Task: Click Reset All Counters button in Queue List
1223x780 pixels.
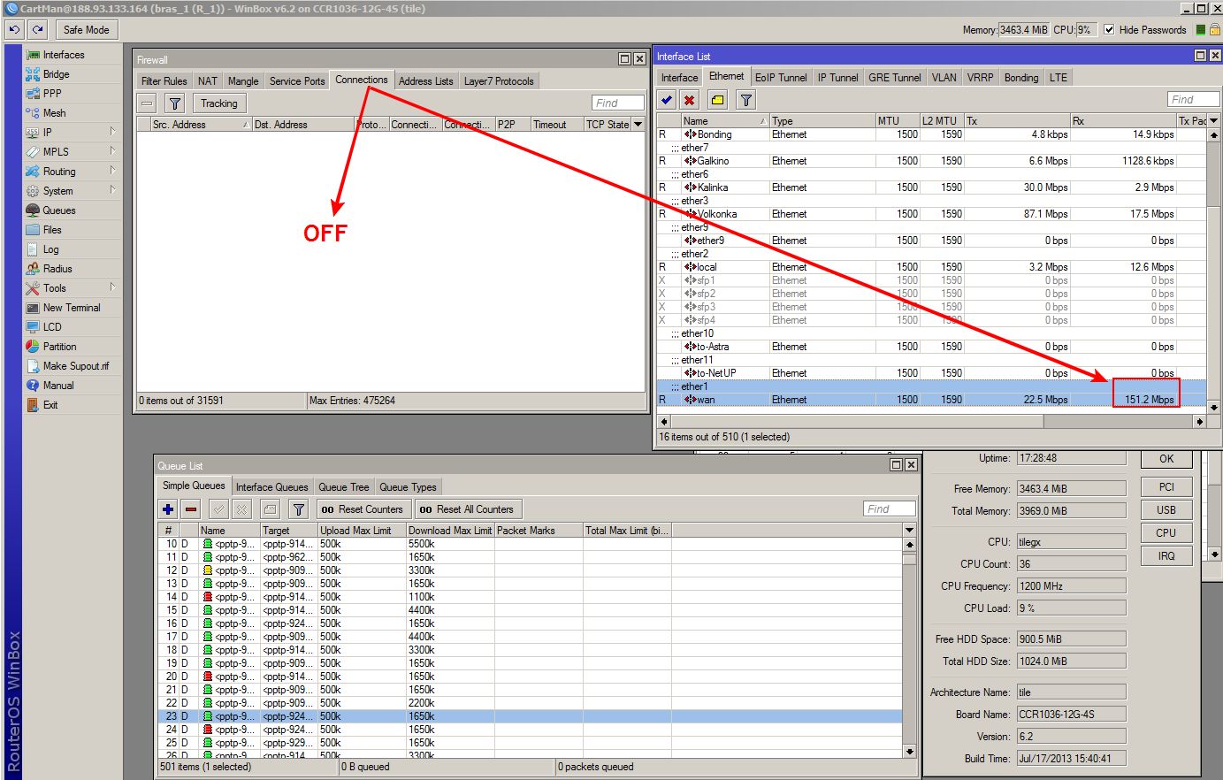Action: click(467, 509)
